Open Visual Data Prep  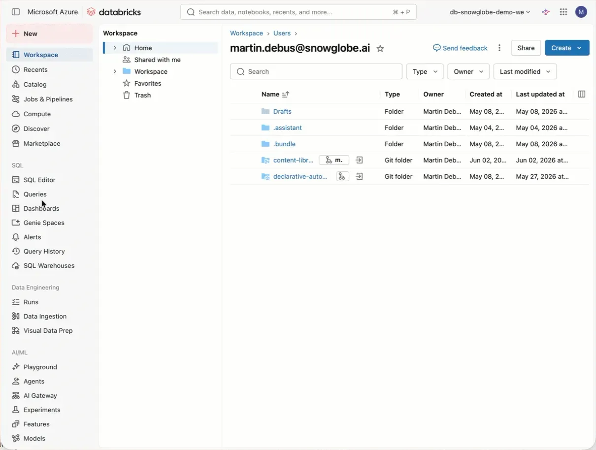point(49,330)
